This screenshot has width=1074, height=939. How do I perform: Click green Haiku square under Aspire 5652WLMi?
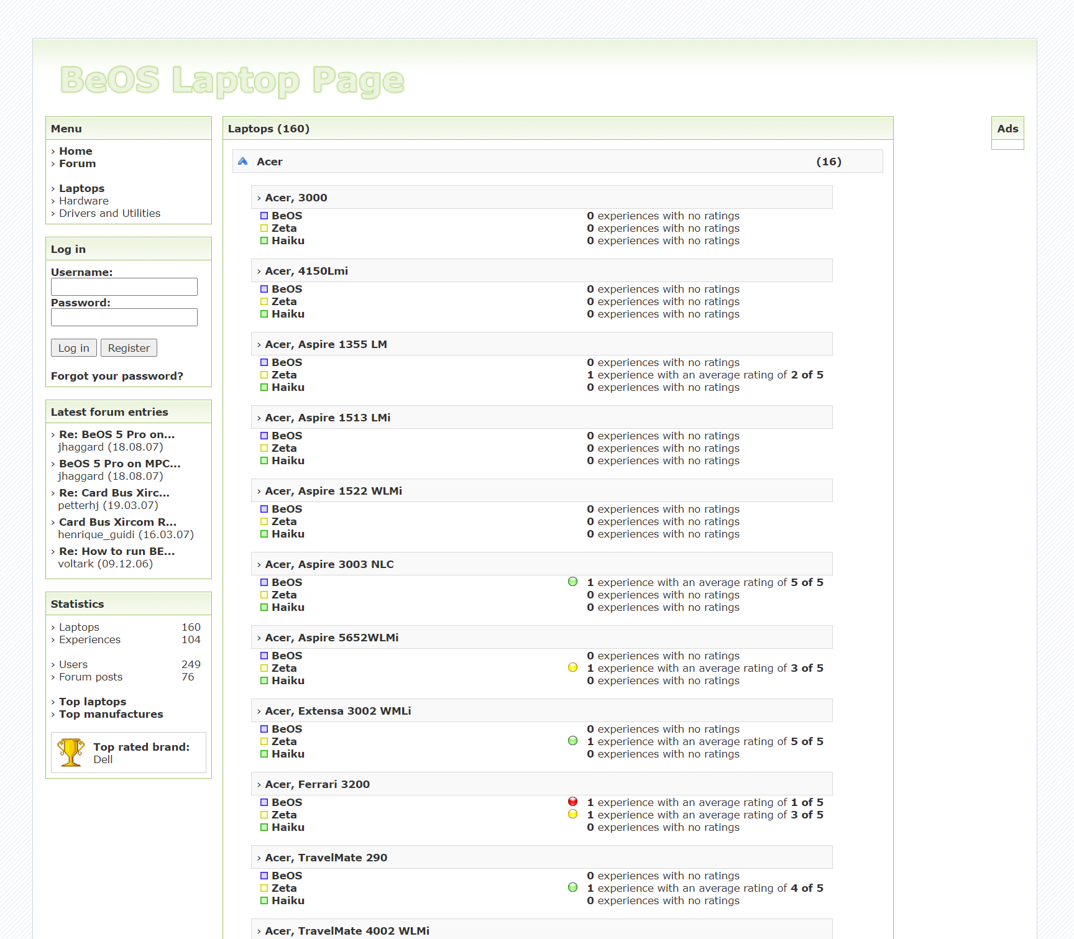click(x=264, y=680)
